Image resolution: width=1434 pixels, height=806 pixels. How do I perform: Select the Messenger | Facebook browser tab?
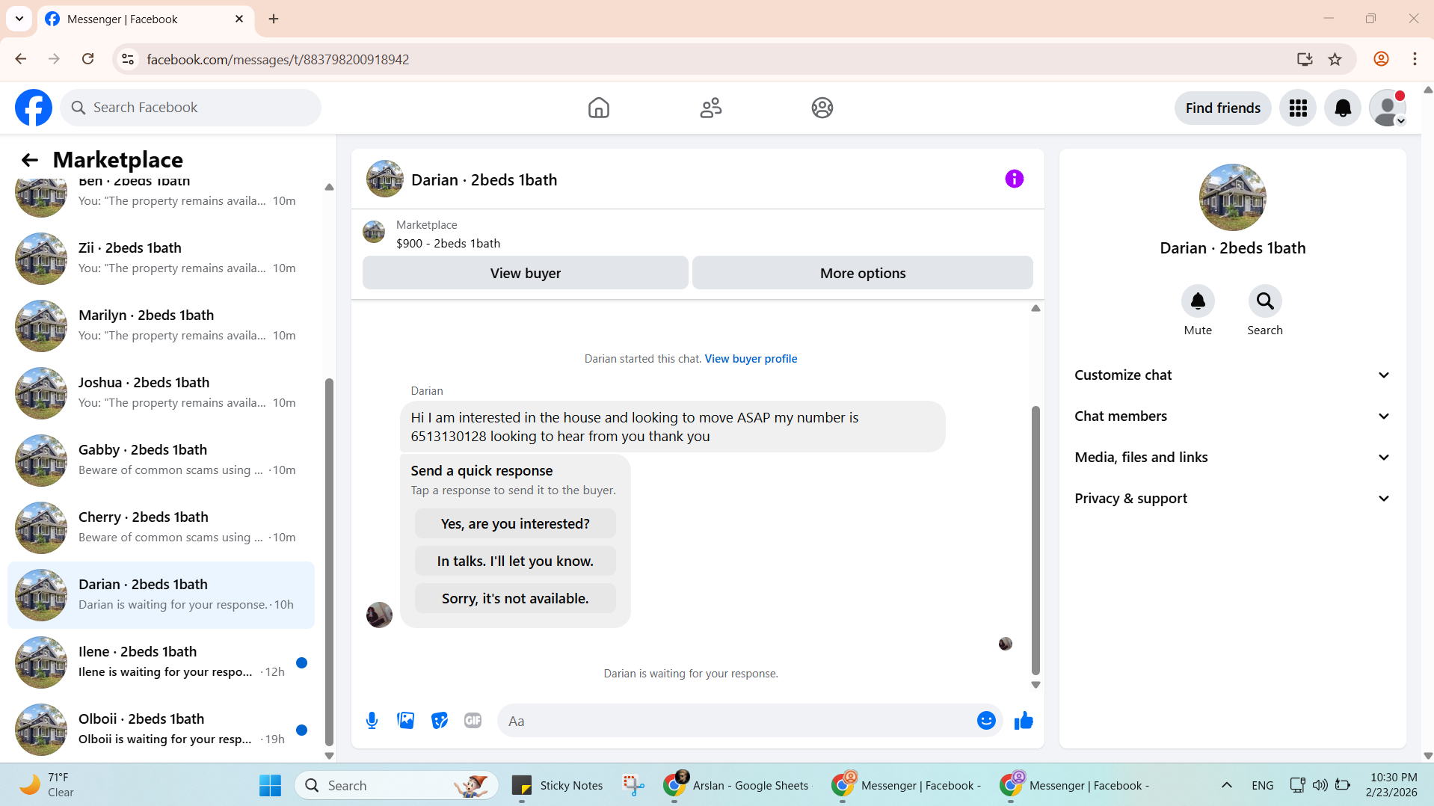[146, 19]
